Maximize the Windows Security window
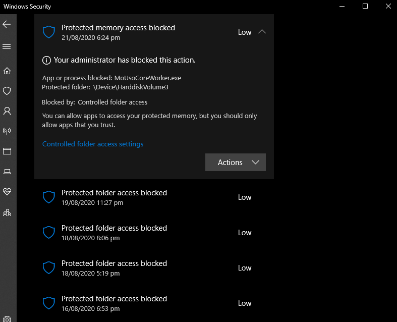This screenshot has width=397, height=322. click(x=365, y=7)
